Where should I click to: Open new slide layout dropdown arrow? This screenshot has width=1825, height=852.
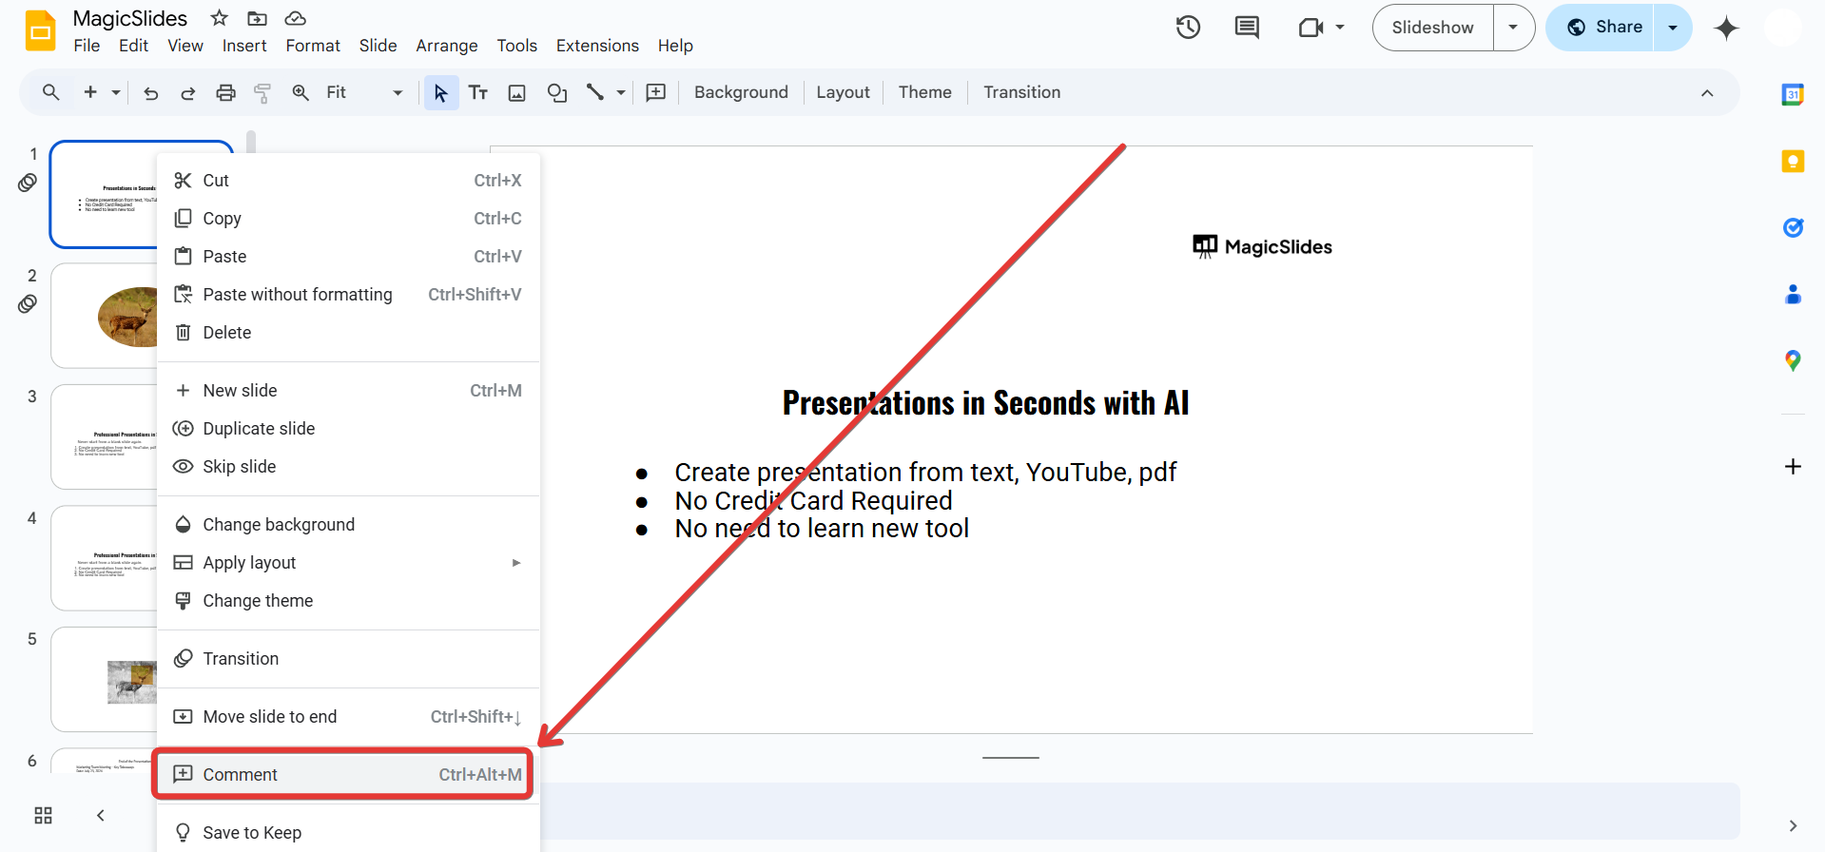tap(116, 92)
